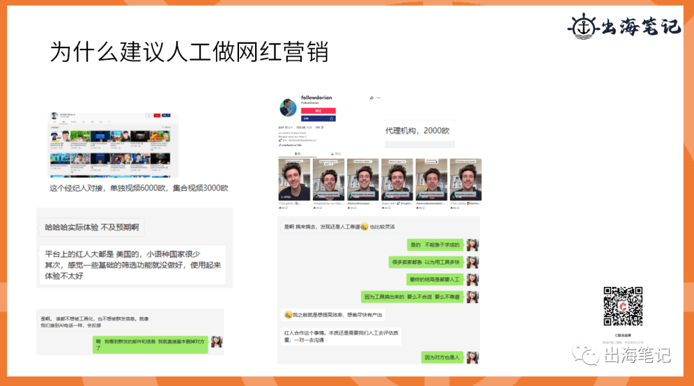Click the message 我之前就是想提高效率

(333, 315)
